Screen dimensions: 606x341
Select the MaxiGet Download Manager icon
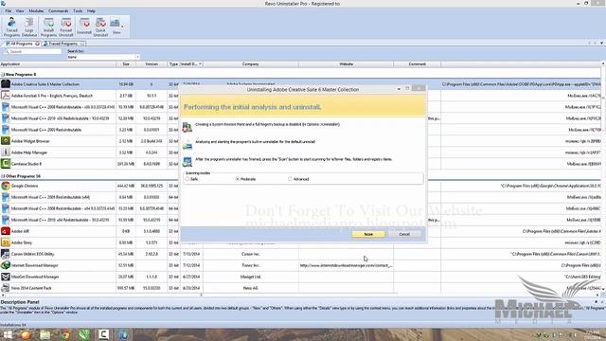click(6, 277)
